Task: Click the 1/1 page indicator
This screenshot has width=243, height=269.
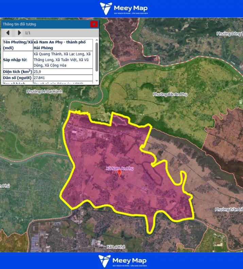Action: pos(28,33)
